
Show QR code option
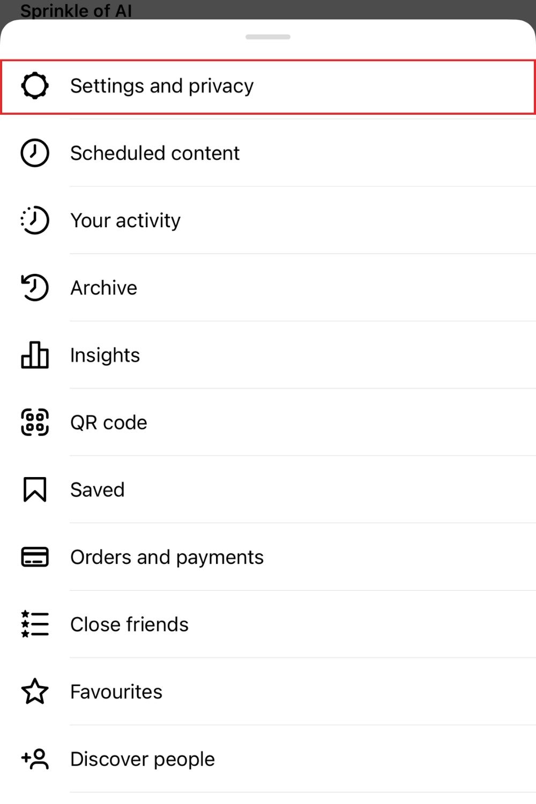[x=109, y=422]
